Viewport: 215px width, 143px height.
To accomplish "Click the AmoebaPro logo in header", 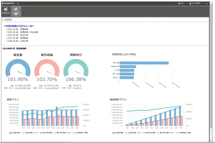I will pyautogui.click(x=8, y=3).
